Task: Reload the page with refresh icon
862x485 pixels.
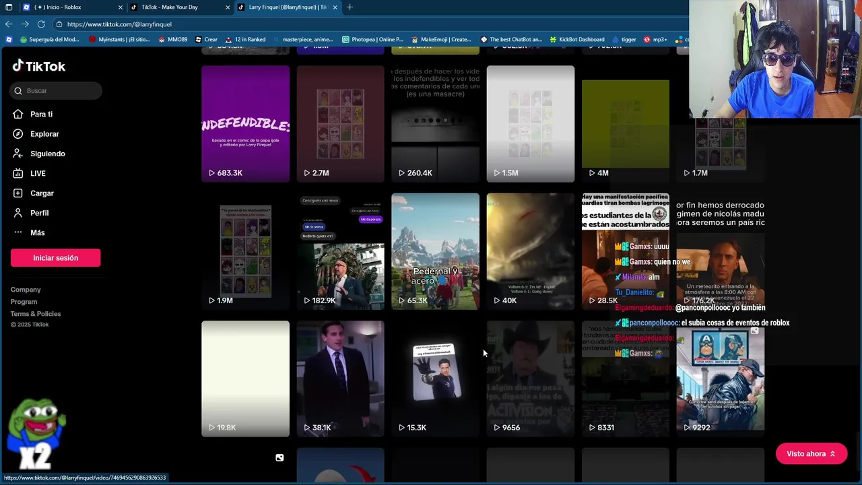Action: pyautogui.click(x=41, y=24)
